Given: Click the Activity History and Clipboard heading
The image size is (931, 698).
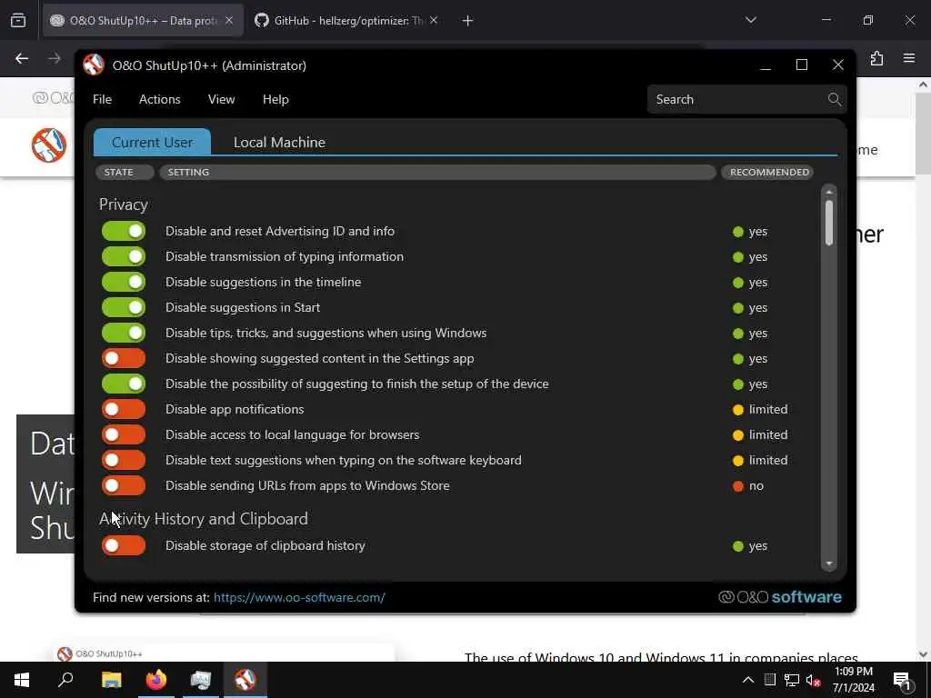Looking at the screenshot, I should 204,519.
